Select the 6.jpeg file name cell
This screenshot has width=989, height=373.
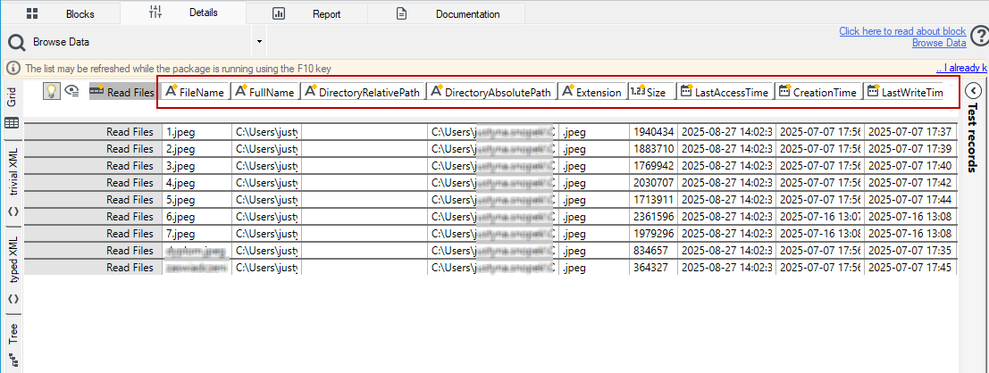(197, 217)
